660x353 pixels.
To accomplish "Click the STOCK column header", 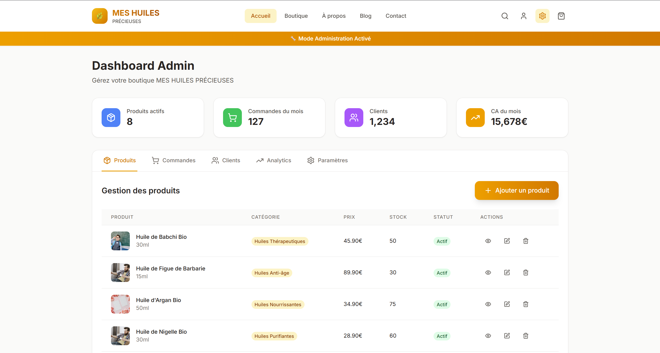I will coord(398,217).
